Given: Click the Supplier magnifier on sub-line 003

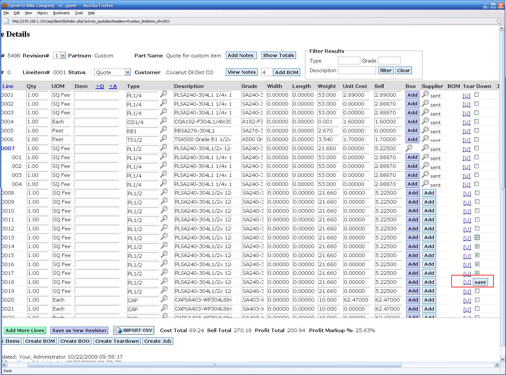Looking at the screenshot, I should point(425,174).
